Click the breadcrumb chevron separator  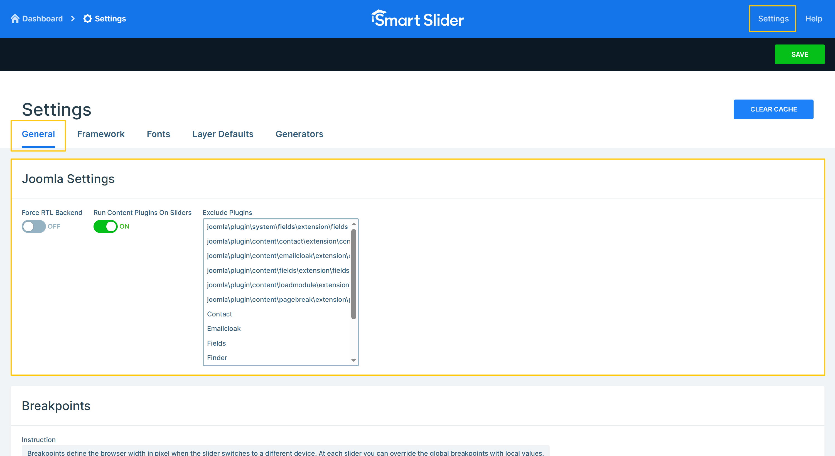point(73,19)
